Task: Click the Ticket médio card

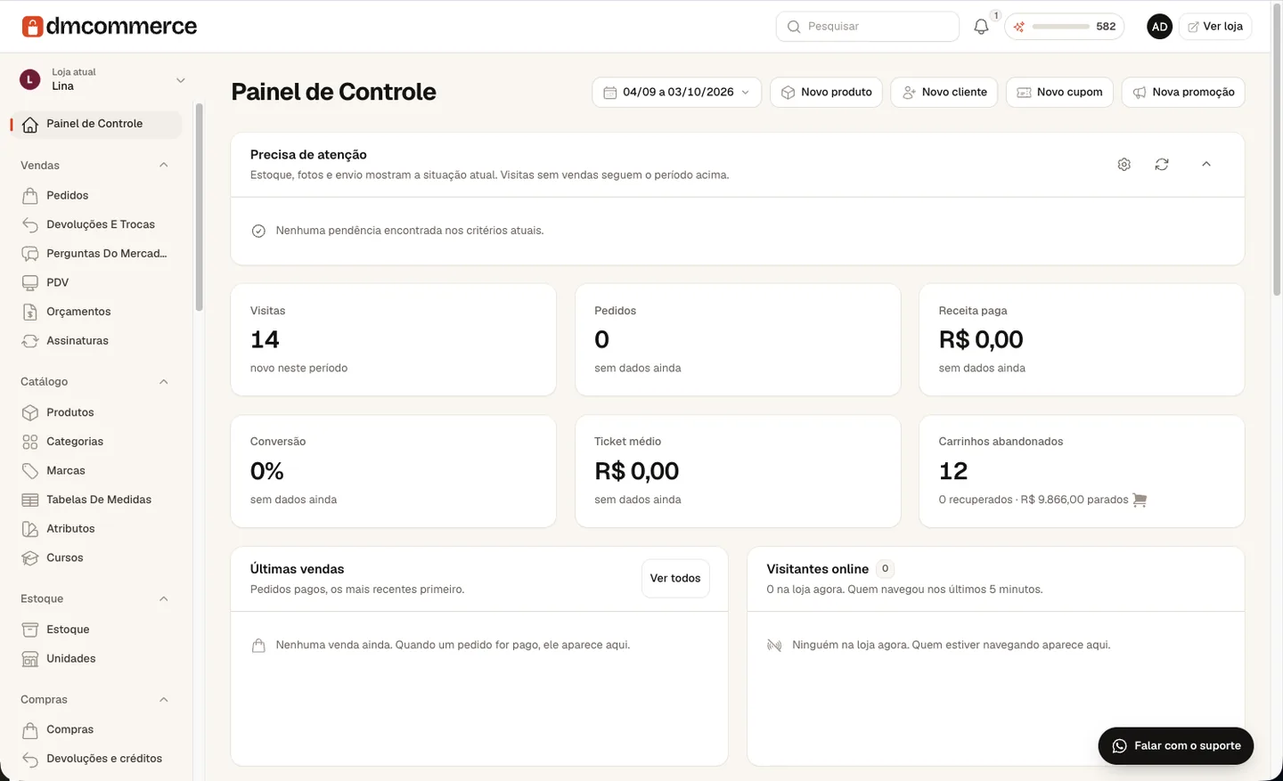Action: pos(738,471)
